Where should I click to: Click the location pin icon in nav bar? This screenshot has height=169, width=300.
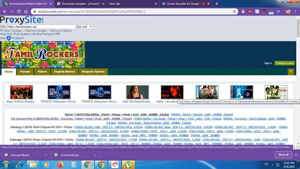291,71
